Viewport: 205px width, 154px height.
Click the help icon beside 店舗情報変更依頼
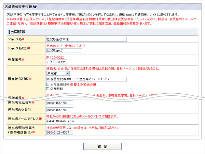point(35,6)
